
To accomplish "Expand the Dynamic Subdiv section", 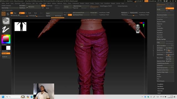I will [161, 22].
